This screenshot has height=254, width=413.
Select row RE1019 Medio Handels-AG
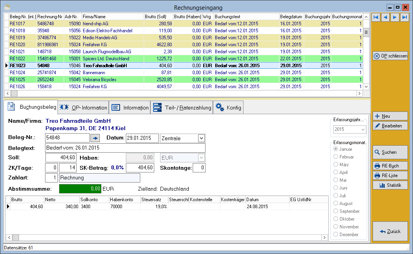(183, 38)
